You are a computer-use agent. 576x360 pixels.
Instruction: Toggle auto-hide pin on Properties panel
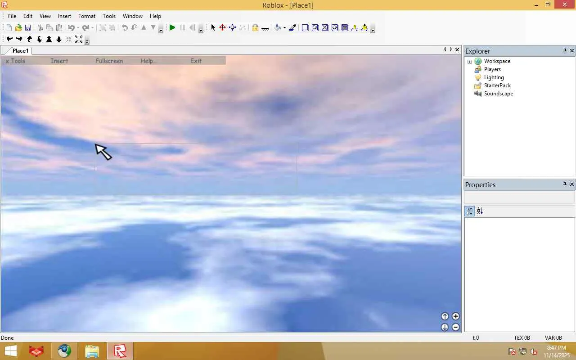tap(565, 184)
